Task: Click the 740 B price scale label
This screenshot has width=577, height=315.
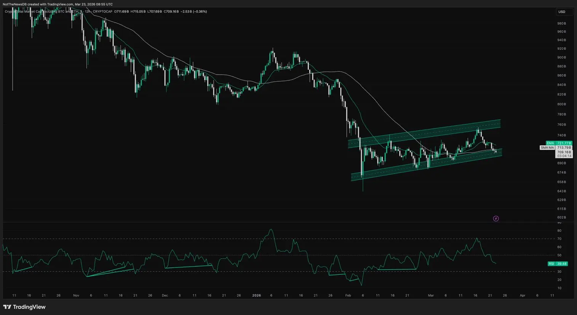Action: 561,135
